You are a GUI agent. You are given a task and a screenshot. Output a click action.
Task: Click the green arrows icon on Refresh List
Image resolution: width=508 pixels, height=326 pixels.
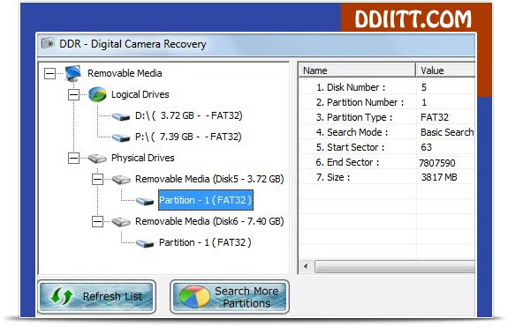[62, 297]
